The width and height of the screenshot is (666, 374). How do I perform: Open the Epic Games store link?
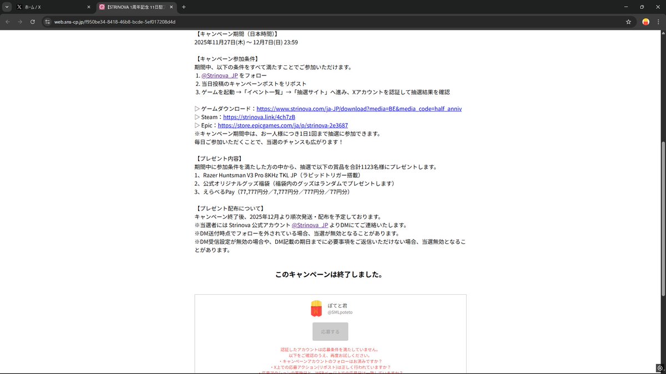[283, 125]
